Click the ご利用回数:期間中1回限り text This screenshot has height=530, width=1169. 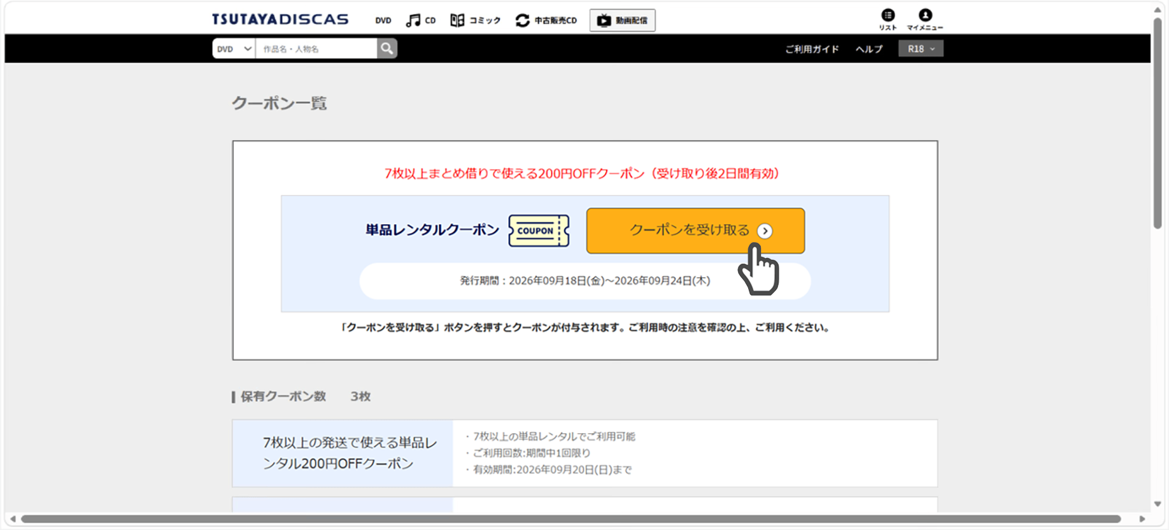532,453
